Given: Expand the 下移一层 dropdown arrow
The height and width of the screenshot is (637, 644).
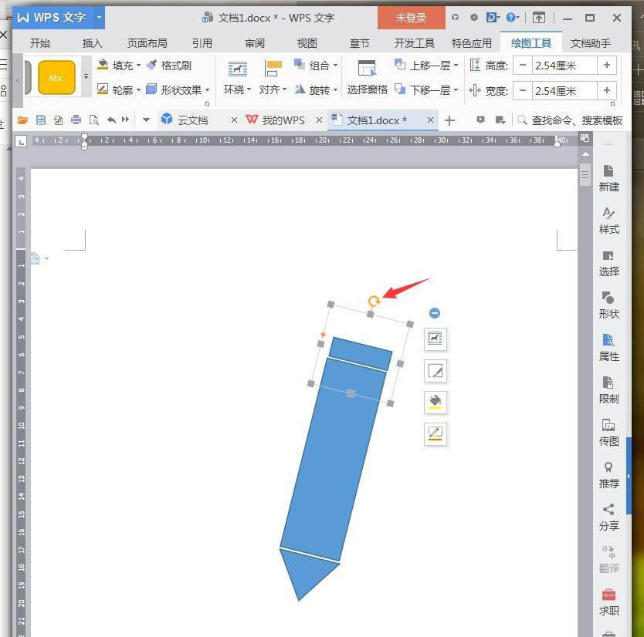Looking at the screenshot, I should pos(456,89).
